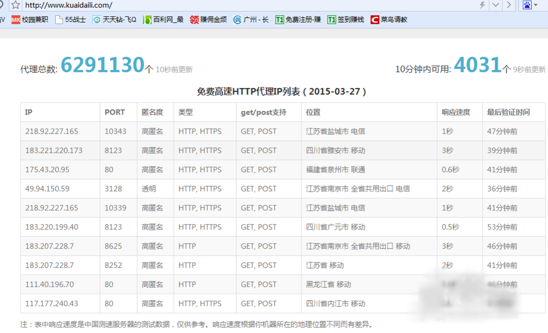The image size is (548, 333).
Task: Click the URL address field
Action: click(x=219, y=5)
